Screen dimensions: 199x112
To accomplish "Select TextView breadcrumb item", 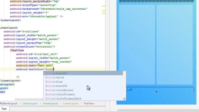I will pos(89,103).
